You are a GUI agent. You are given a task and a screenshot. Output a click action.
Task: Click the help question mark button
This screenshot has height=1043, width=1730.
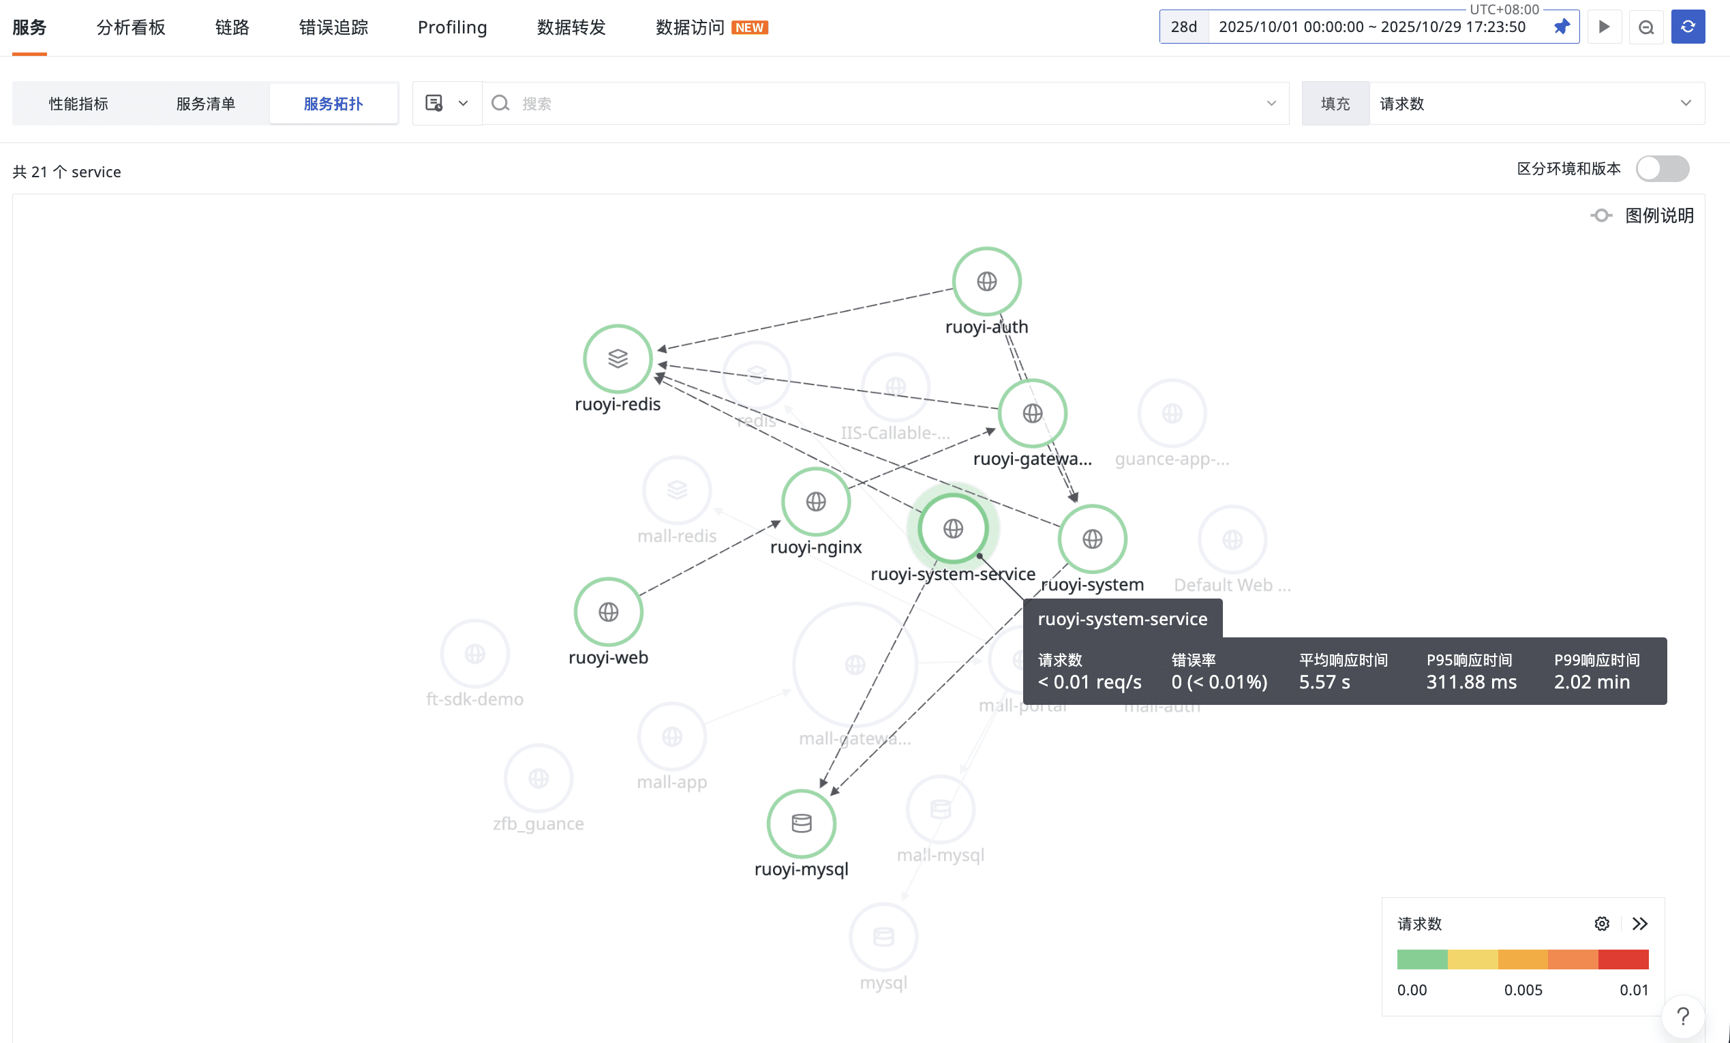tap(1682, 1016)
